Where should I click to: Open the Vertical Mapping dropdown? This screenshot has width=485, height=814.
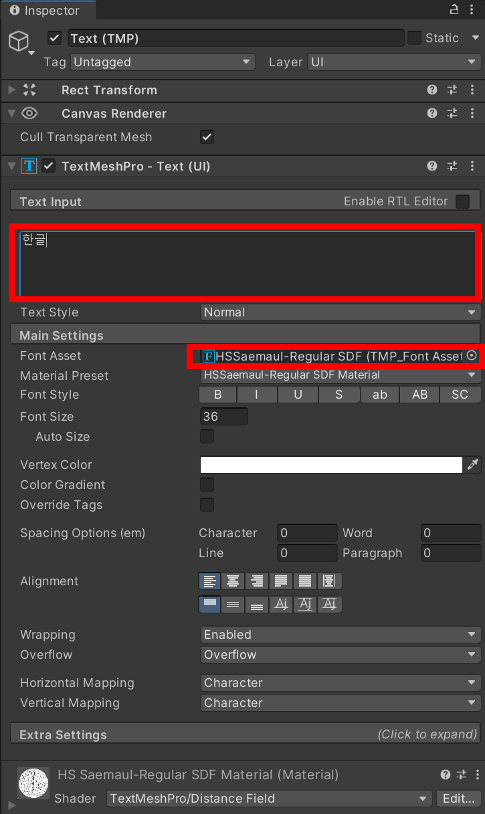(341, 703)
